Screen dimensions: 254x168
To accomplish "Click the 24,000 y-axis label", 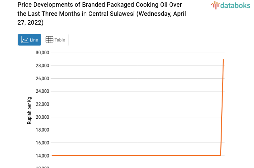I will pos(43,91).
